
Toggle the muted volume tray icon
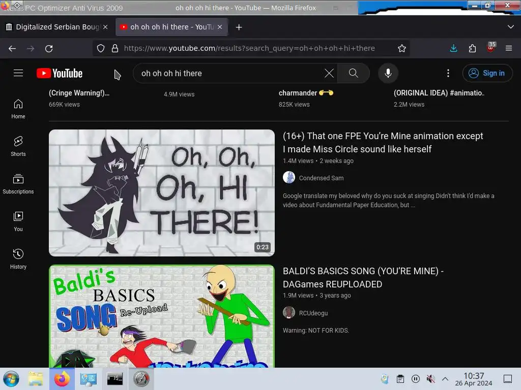[x=430, y=379]
